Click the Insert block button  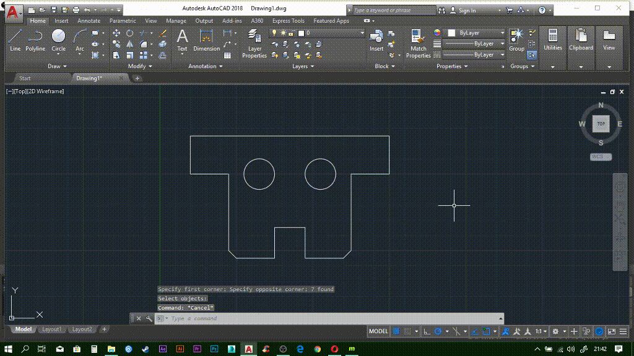coord(376,40)
